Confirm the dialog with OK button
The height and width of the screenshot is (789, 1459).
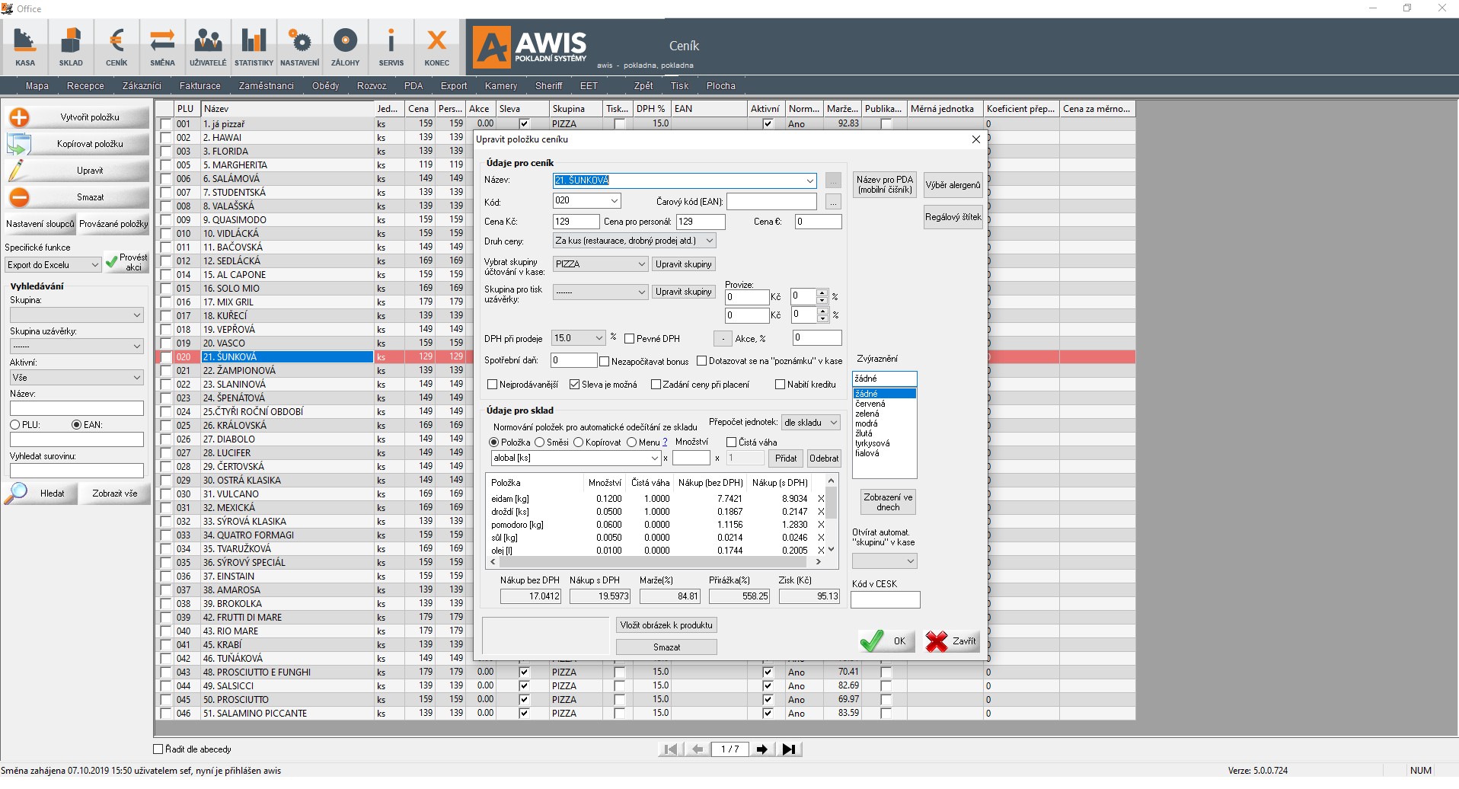coord(885,641)
